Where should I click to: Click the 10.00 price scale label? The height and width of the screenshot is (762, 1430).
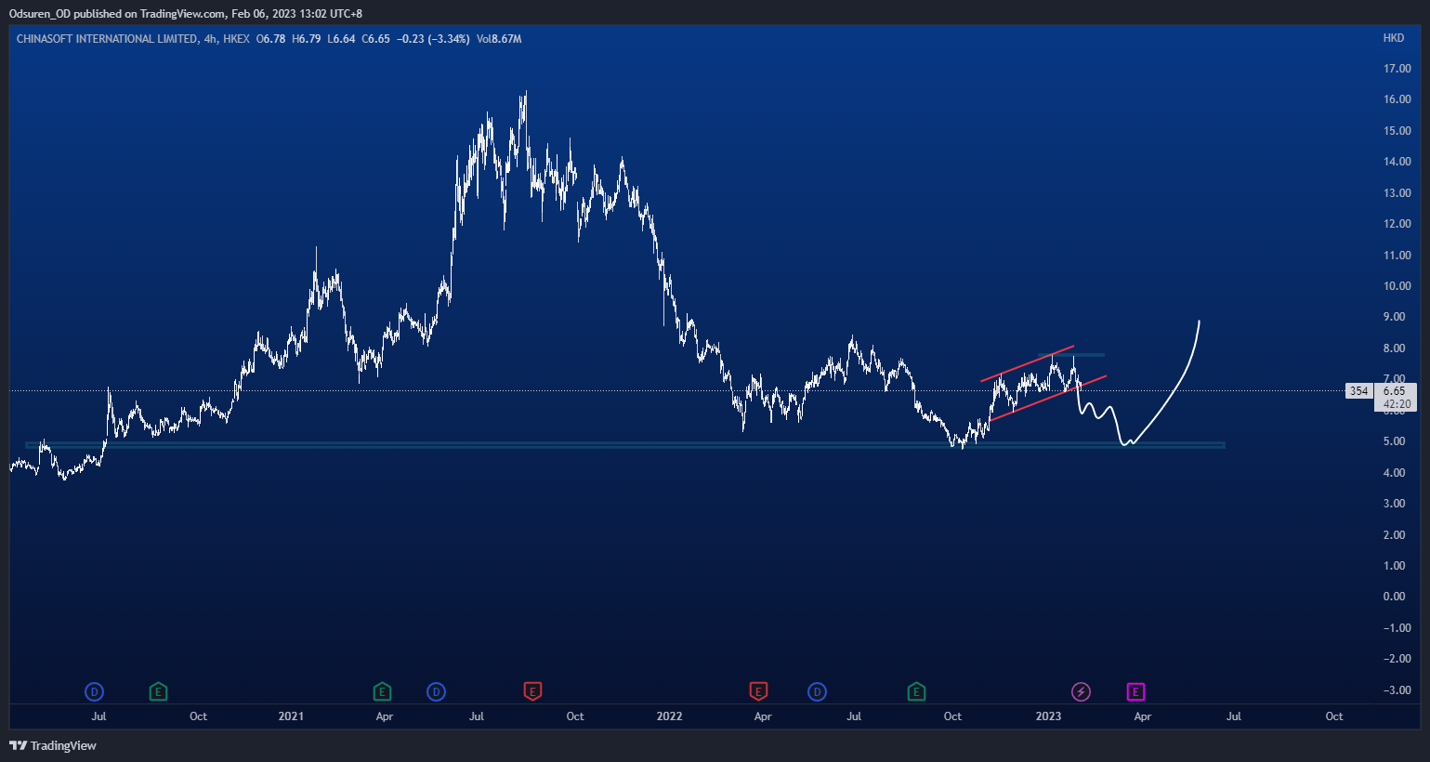coord(1397,286)
